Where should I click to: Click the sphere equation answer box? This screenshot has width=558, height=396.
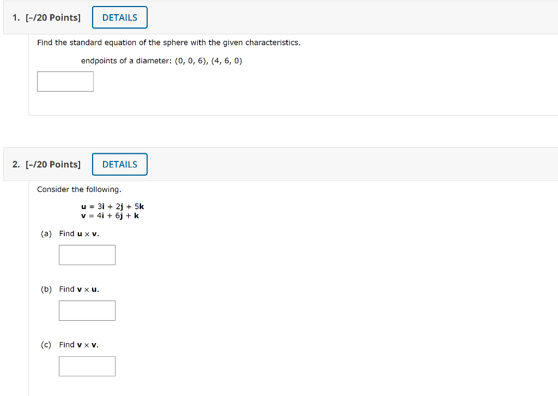click(x=65, y=81)
